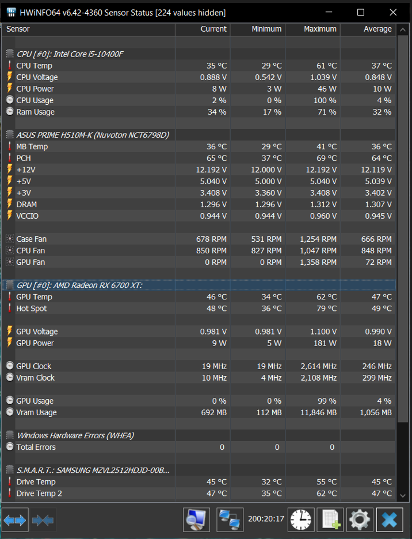The image size is (412, 539).
Task: Click the Current column header
Action: pos(203,29)
